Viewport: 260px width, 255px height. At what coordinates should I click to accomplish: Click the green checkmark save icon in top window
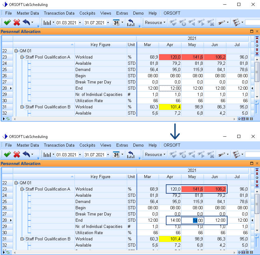click(x=7, y=23)
